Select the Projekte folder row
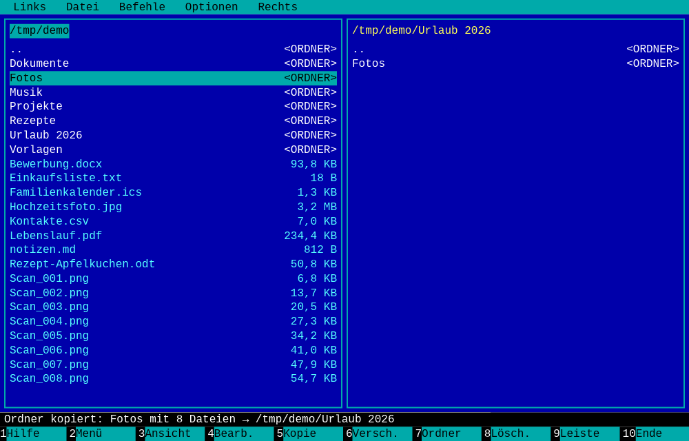Image resolution: width=689 pixels, height=441 pixels. pos(173,106)
